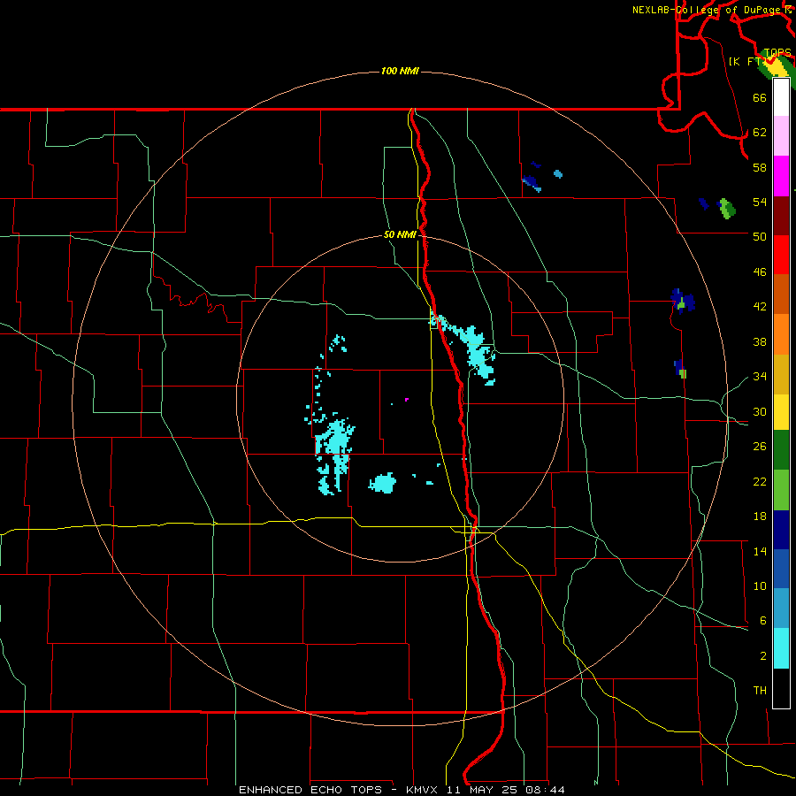Select the burnt orange legend swatch
This screenshot has width=796, height=796.
point(781,295)
